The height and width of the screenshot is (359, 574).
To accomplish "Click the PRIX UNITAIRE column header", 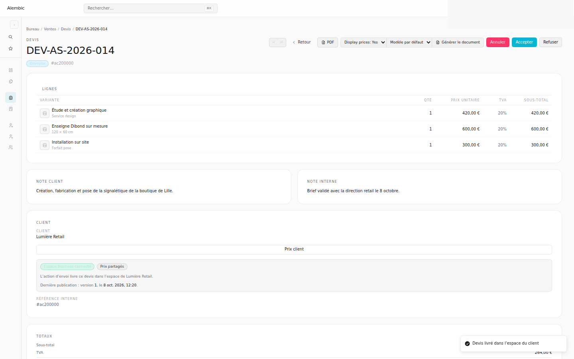I will tap(465, 100).
